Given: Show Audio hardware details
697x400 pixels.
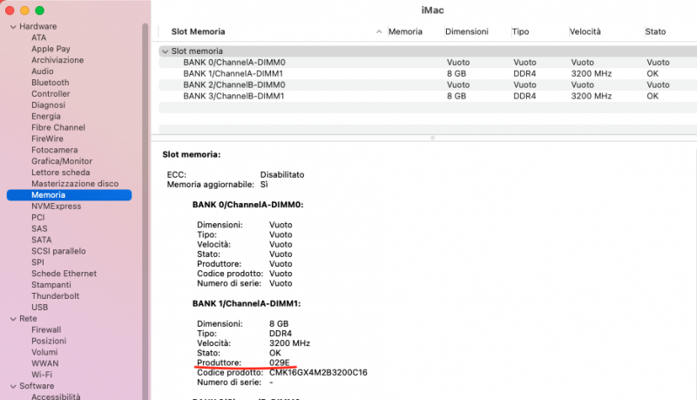Looking at the screenshot, I should click(42, 71).
